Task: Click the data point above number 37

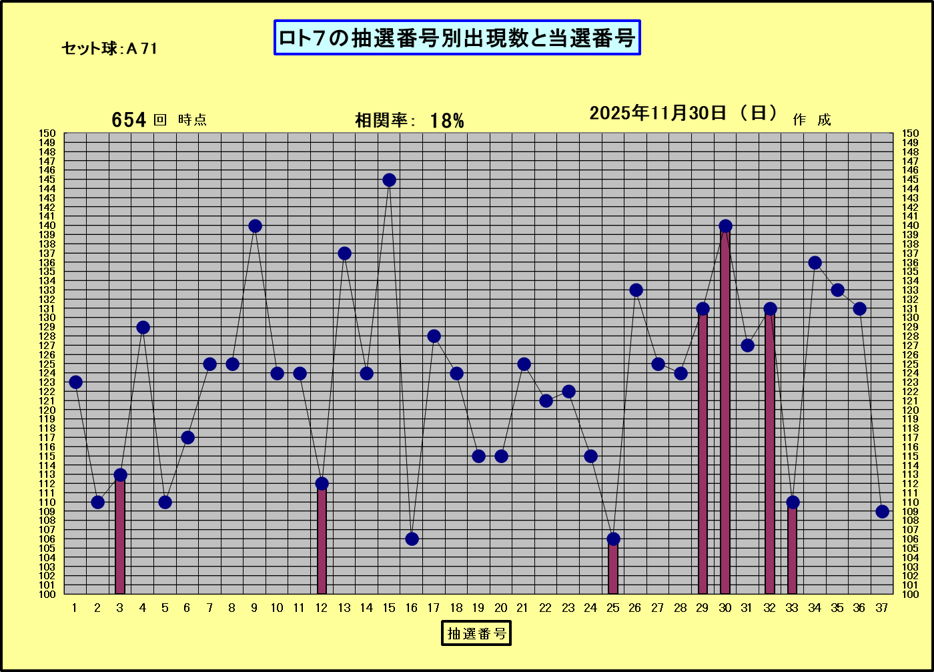Action: 882,511
